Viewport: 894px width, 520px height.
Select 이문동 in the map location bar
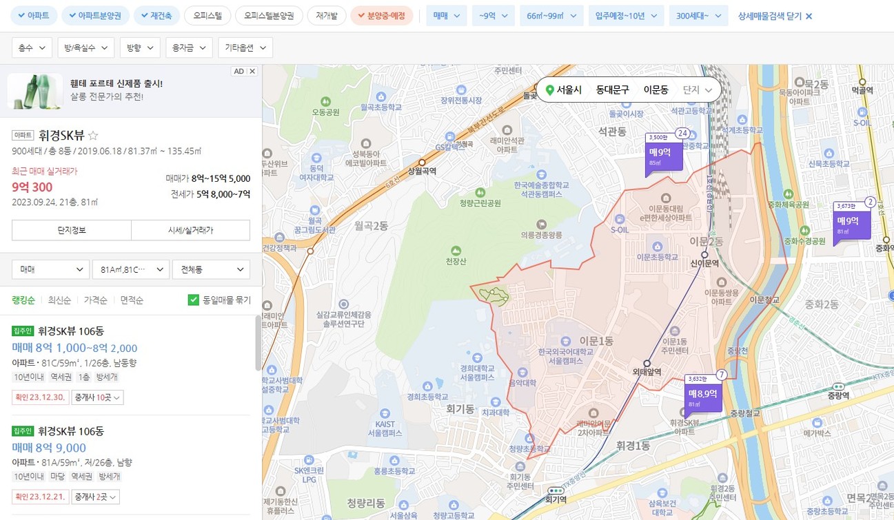[x=656, y=90]
